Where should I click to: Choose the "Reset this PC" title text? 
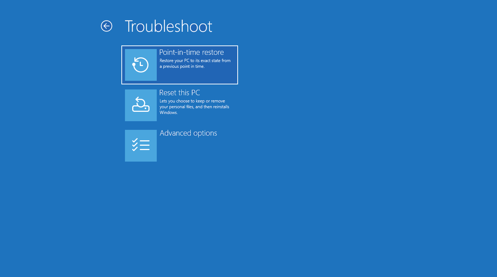(180, 93)
